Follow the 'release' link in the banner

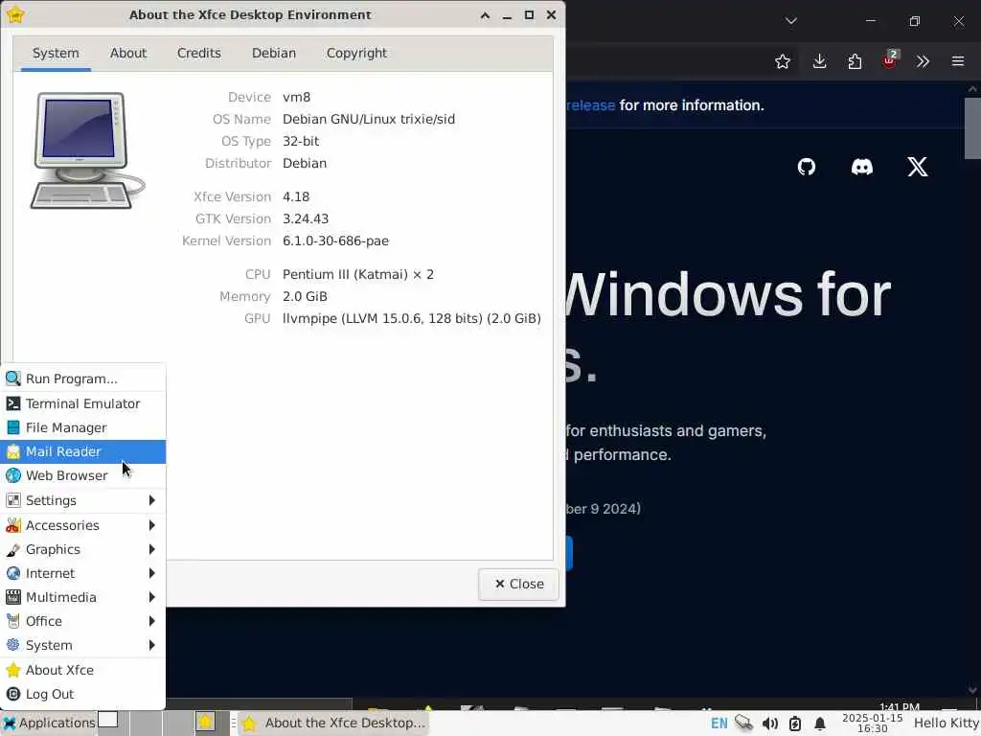[590, 105]
